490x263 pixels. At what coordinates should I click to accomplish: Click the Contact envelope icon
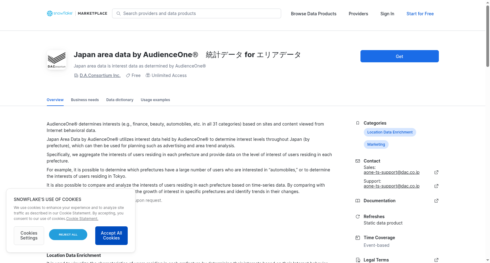point(358,161)
